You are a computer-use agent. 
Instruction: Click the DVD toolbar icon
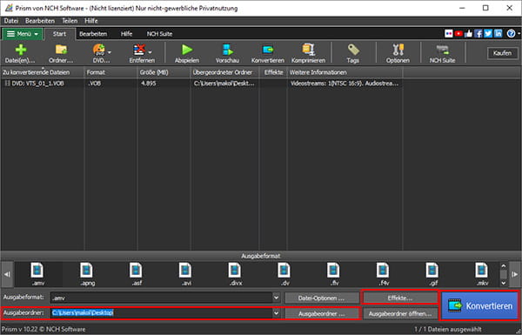[x=99, y=53]
